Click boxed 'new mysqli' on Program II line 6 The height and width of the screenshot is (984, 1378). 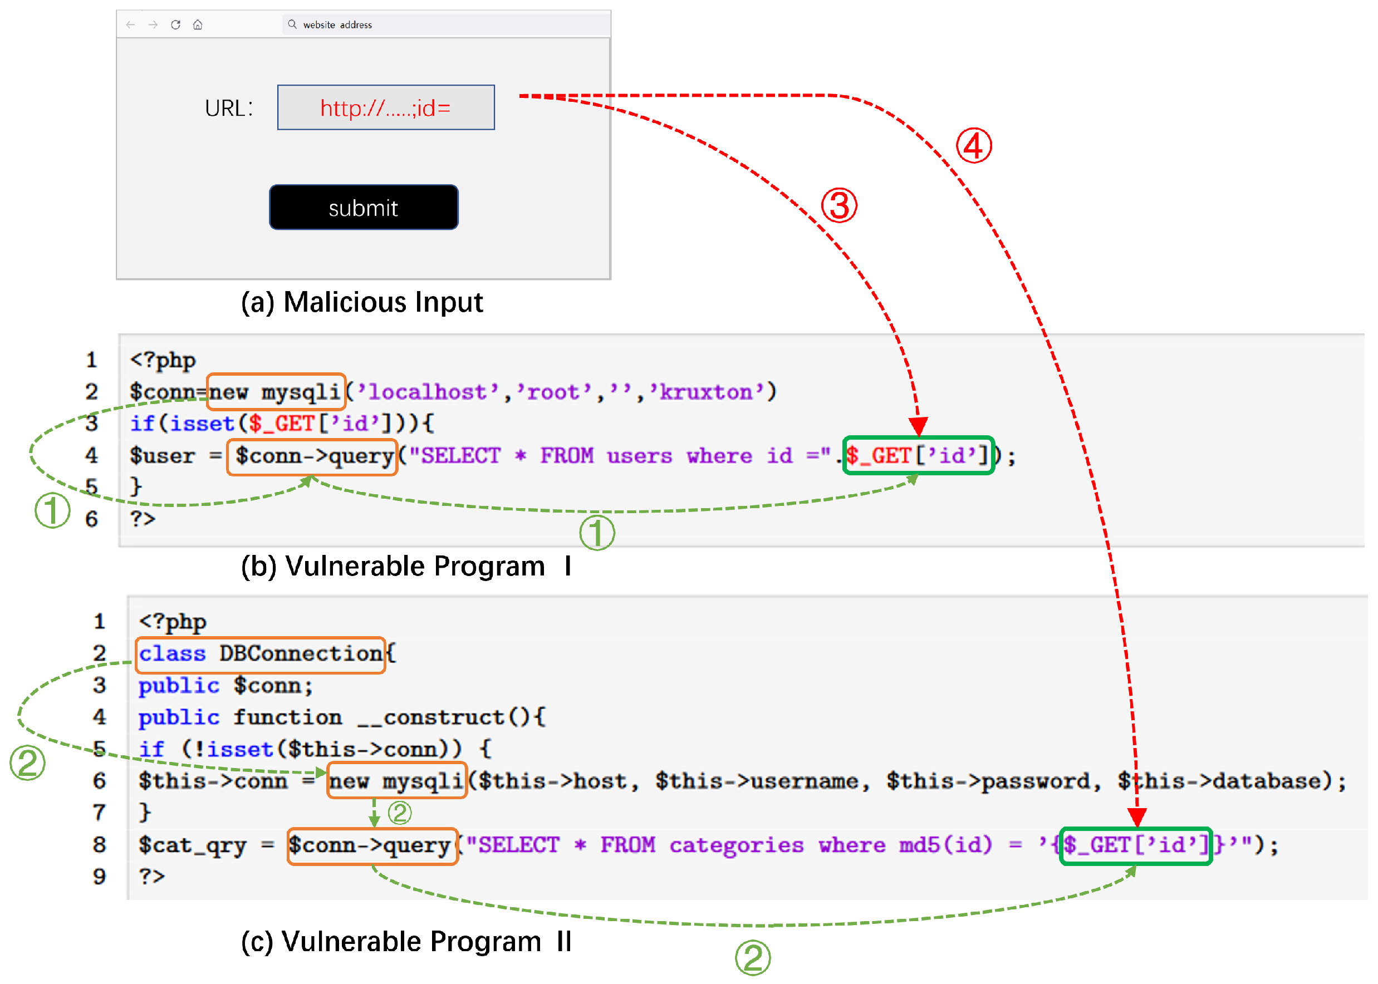click(x=397, y=780)
